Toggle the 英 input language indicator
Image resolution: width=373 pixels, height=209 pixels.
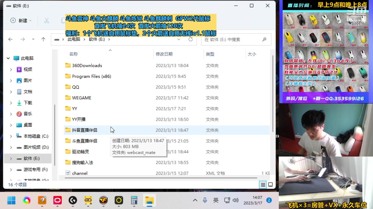click(216, 200)
